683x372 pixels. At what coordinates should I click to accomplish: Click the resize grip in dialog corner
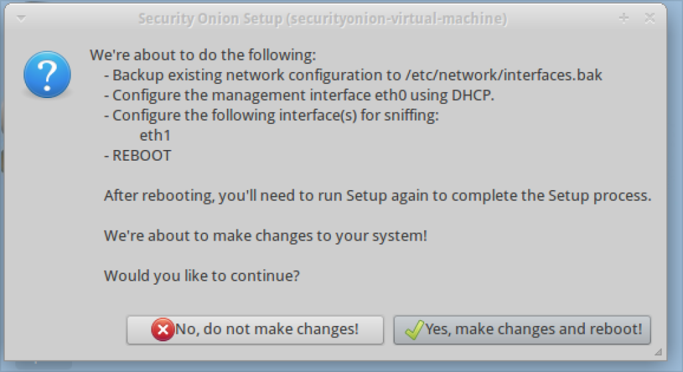658,351
